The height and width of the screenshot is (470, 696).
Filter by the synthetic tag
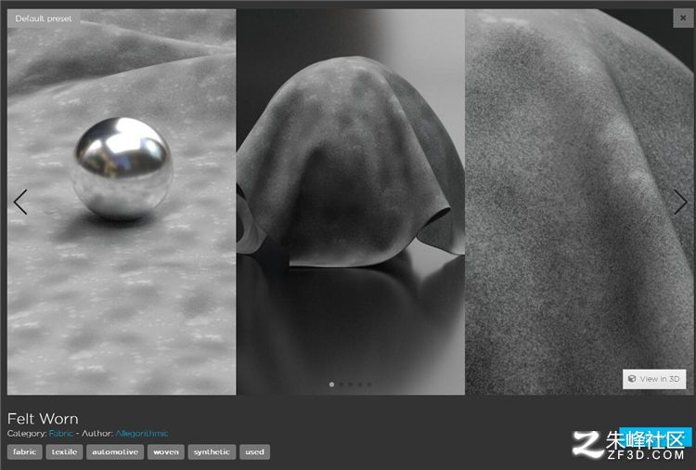pyautogui.click(x=212, y=451)
